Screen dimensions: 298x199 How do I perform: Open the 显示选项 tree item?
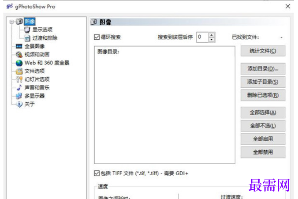(x=42, y=30)
